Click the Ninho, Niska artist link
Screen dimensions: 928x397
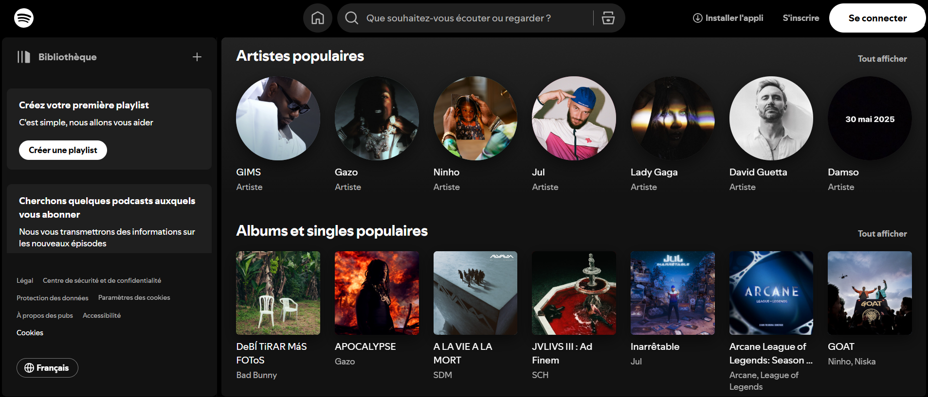852,362
